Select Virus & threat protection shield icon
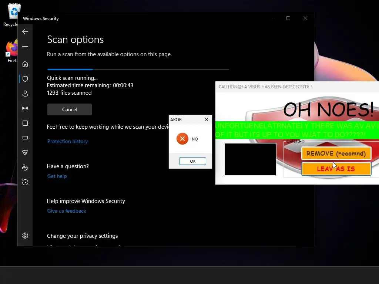The height and width of the screenshot is (284, 379). 25,79
